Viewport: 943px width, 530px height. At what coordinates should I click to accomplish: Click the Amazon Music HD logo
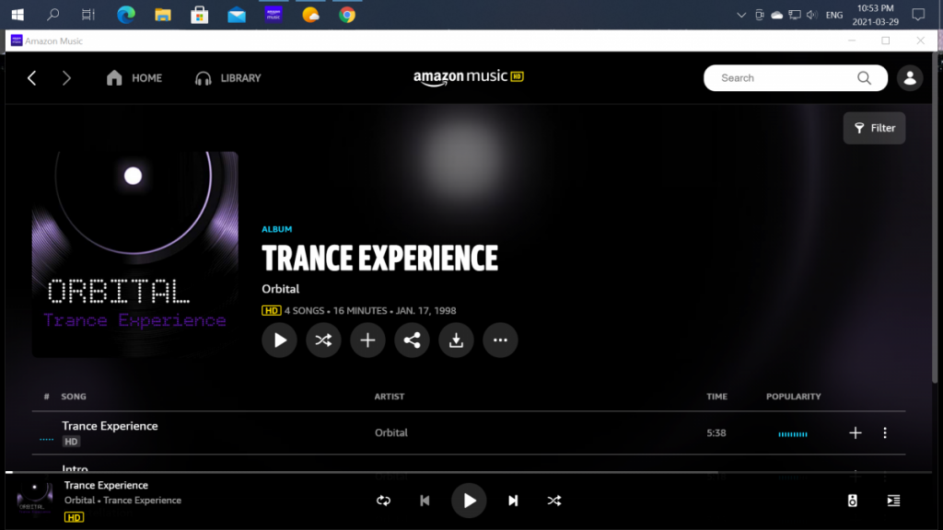469,77
